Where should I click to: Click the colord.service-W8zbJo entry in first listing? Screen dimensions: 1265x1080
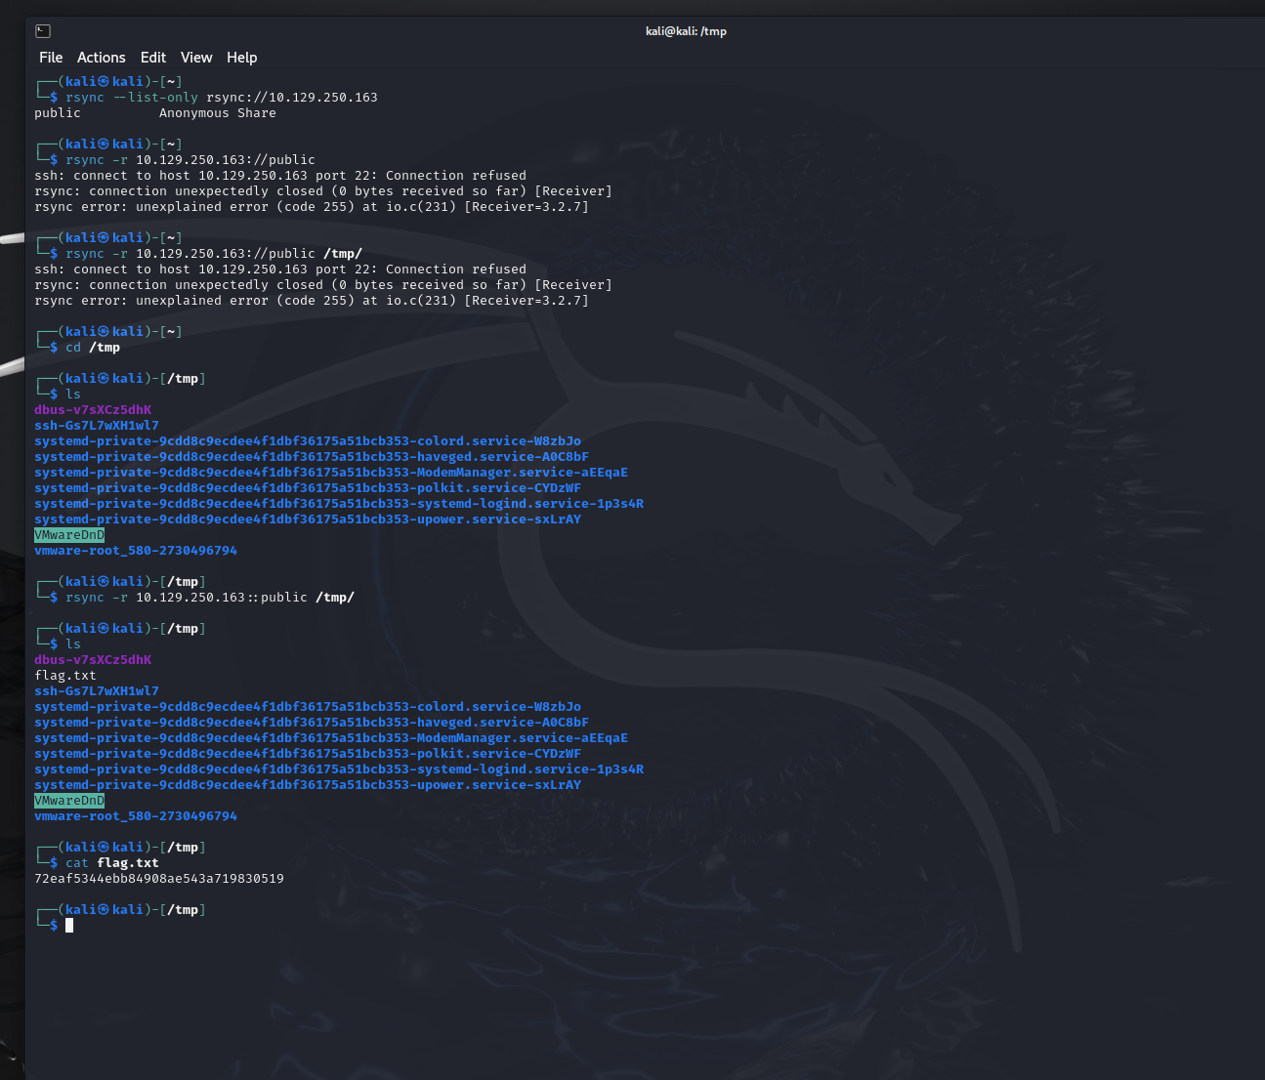pos(308,441)
